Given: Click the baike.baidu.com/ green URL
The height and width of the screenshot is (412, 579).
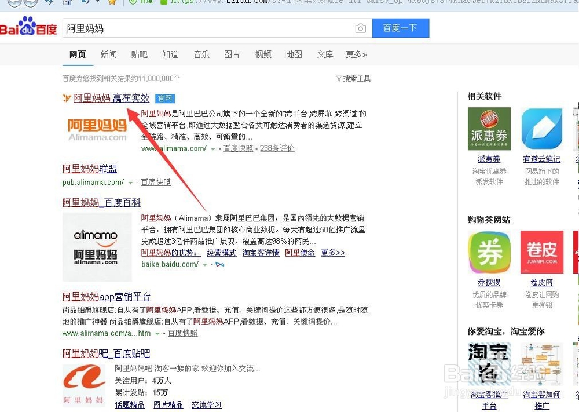Looking at the screenshot, I should pos(170,264).
